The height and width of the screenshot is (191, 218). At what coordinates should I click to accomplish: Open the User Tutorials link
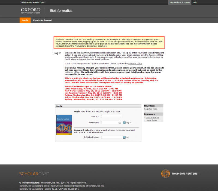(x=152, y=118)
